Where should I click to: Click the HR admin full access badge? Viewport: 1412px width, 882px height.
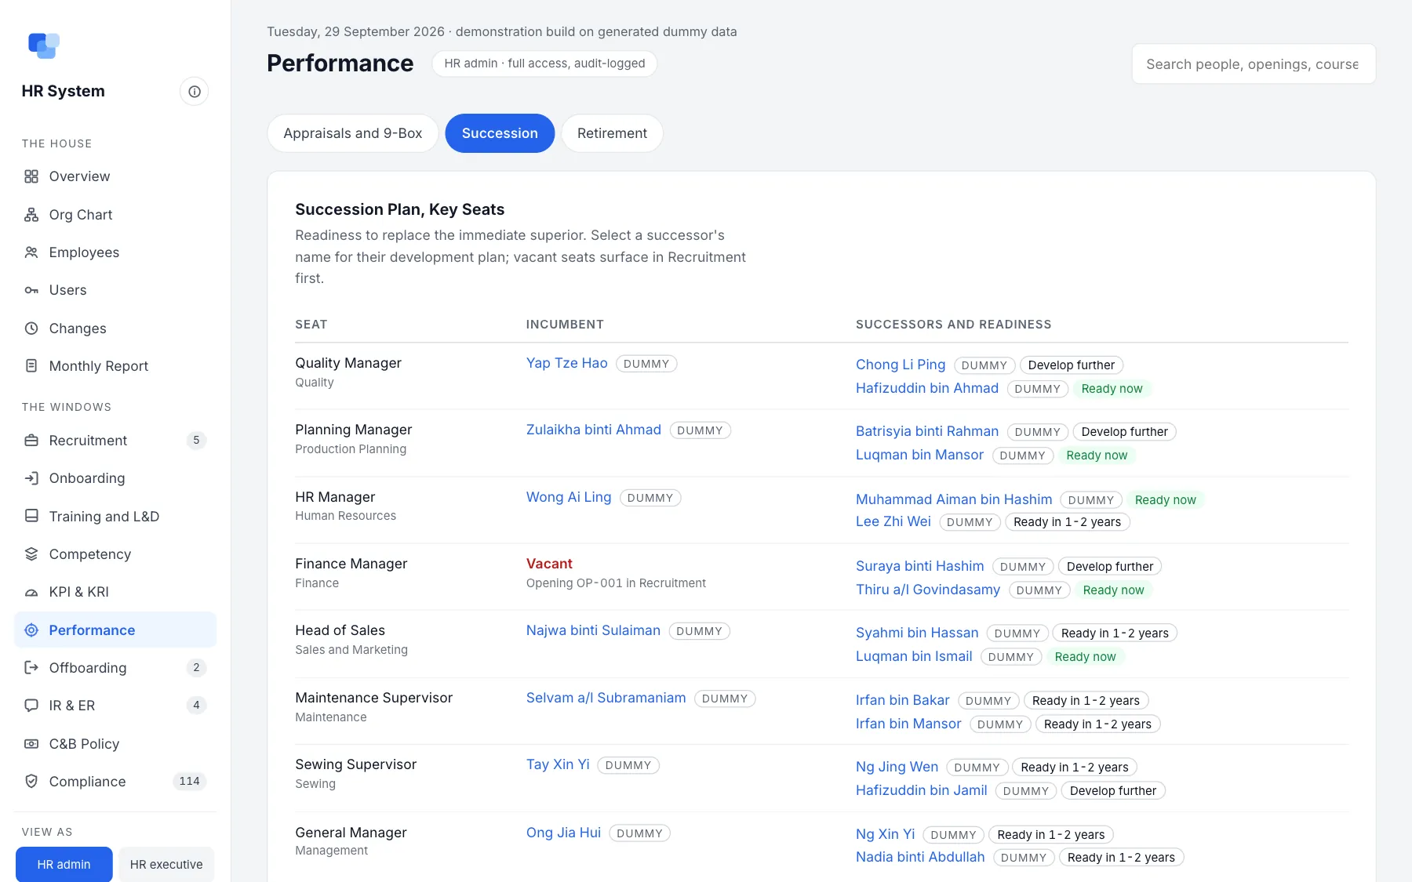(544, 64)
